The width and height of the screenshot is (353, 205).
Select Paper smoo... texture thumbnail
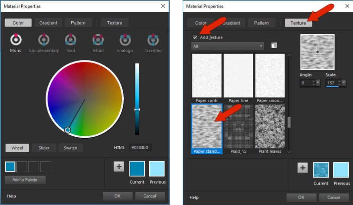(270, 75)
